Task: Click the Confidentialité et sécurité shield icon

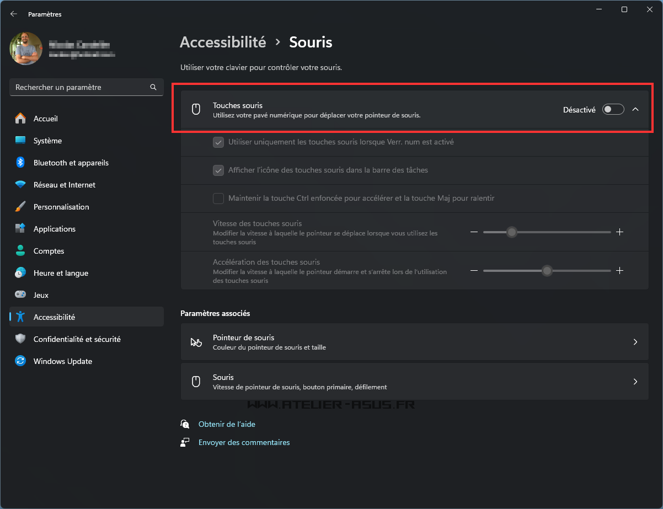Action: click(x=20, y=339)
